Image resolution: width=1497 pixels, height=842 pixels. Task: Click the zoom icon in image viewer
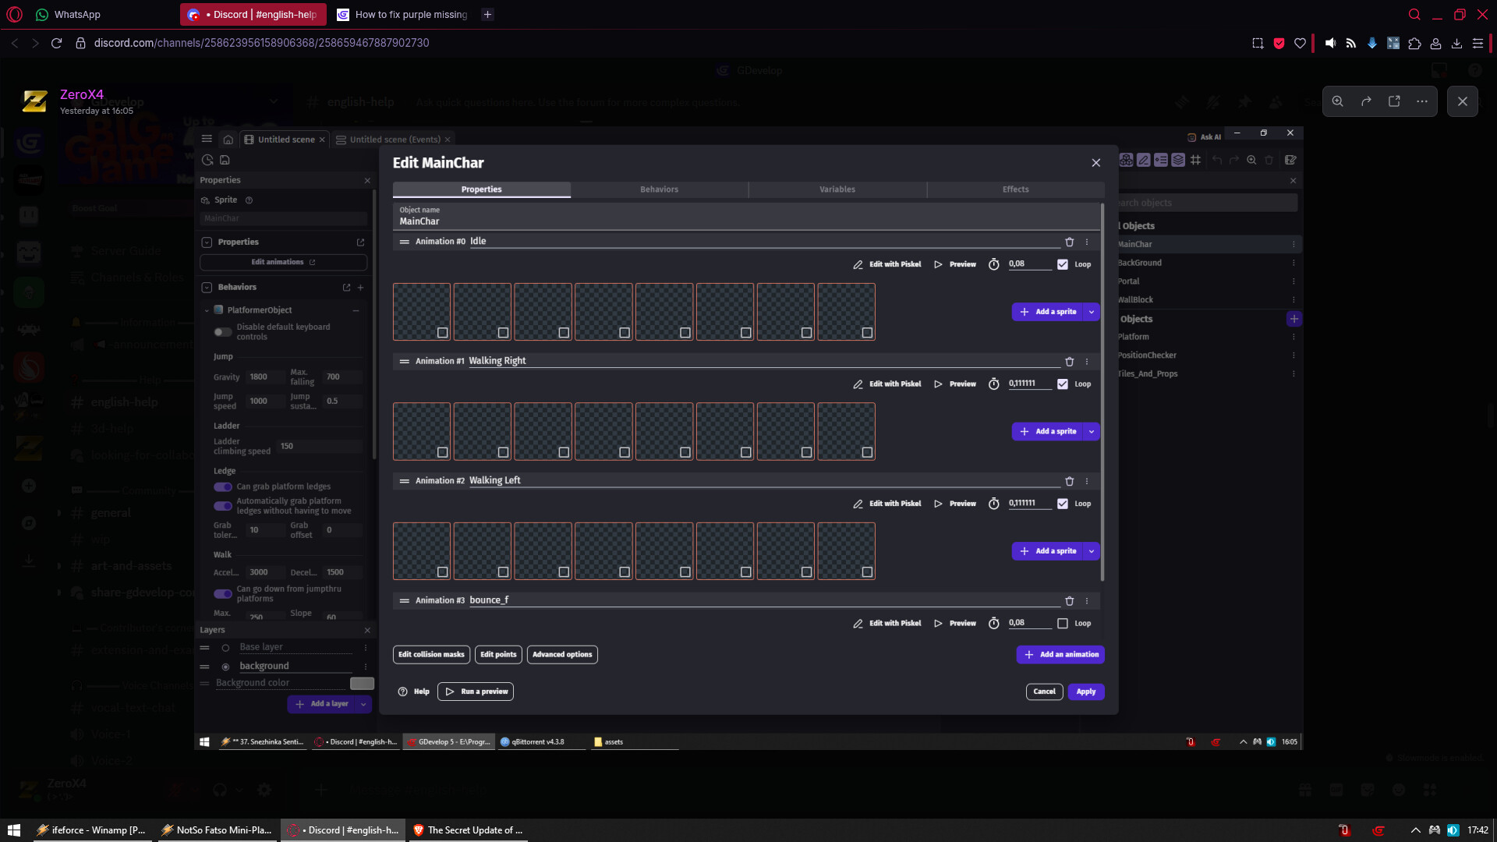1338,101
